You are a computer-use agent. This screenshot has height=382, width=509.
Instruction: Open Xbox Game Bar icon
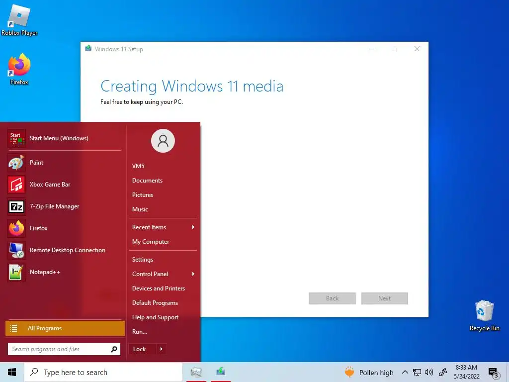[x=16, y=184]
